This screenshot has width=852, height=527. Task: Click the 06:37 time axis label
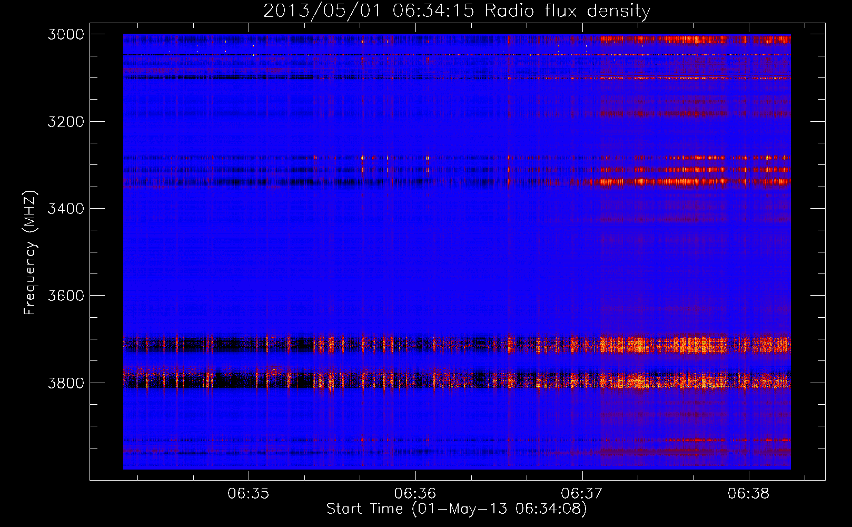pyautogui.click(x=582, y=493)
